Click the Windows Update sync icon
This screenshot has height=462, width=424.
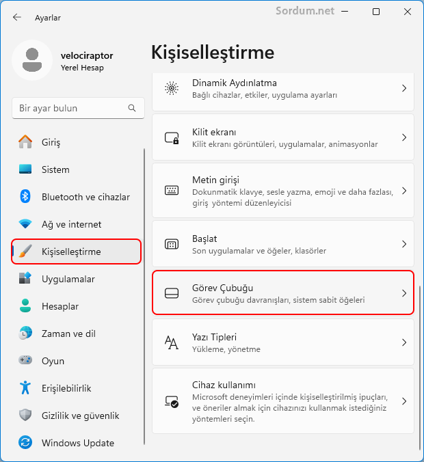click(25, 443)
